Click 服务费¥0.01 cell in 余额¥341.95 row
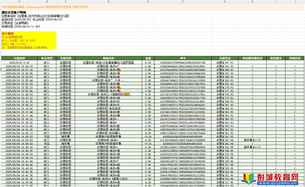 point(252,147)
